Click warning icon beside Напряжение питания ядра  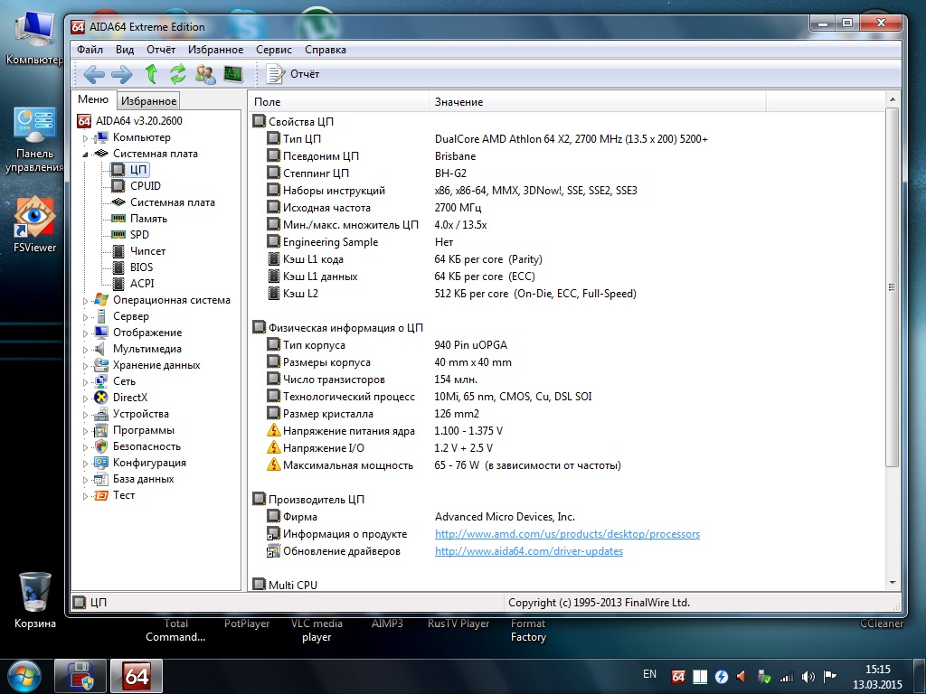[x=273, y=431]
